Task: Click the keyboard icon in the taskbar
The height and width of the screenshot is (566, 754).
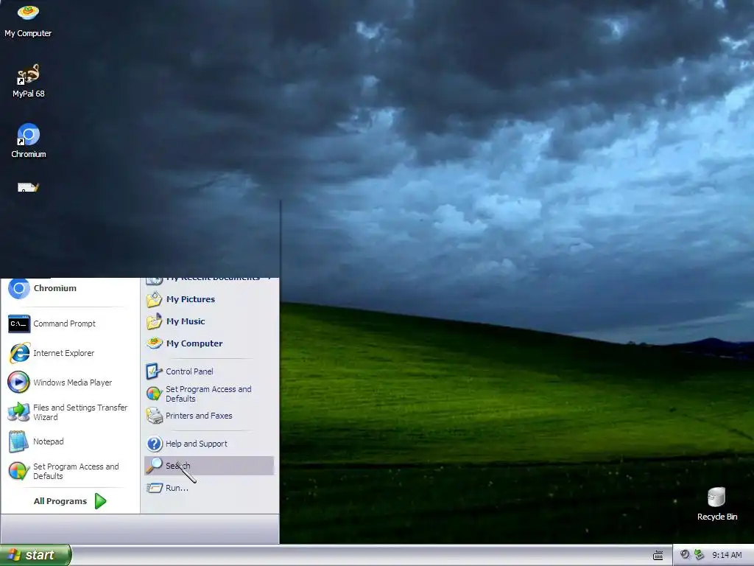Action: pos(658,556)
